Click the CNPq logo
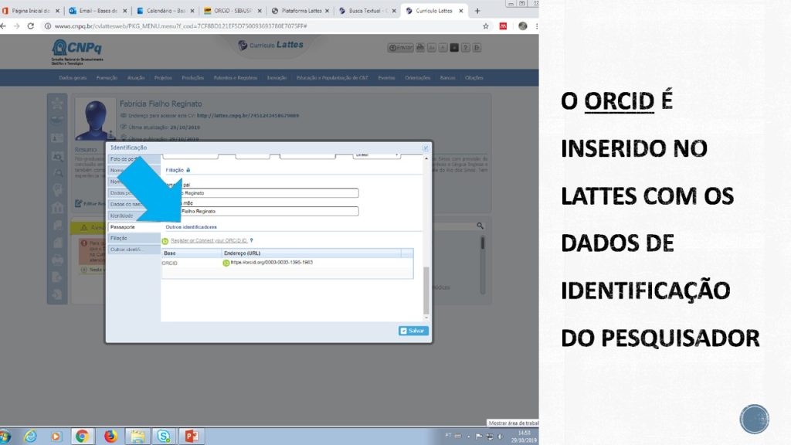Image resolution: width=791 pixels, height=445 pixels. pyautogui.click(x=77, y=52)
